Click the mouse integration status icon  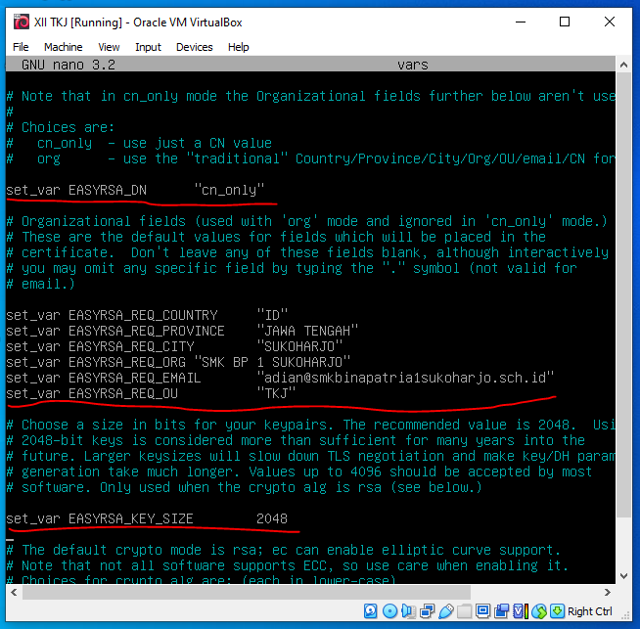(x=539, y=611)
